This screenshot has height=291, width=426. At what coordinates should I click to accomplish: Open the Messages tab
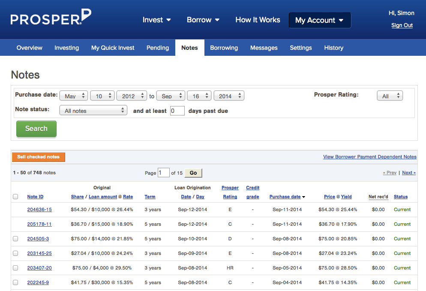[x=264, y=48]
